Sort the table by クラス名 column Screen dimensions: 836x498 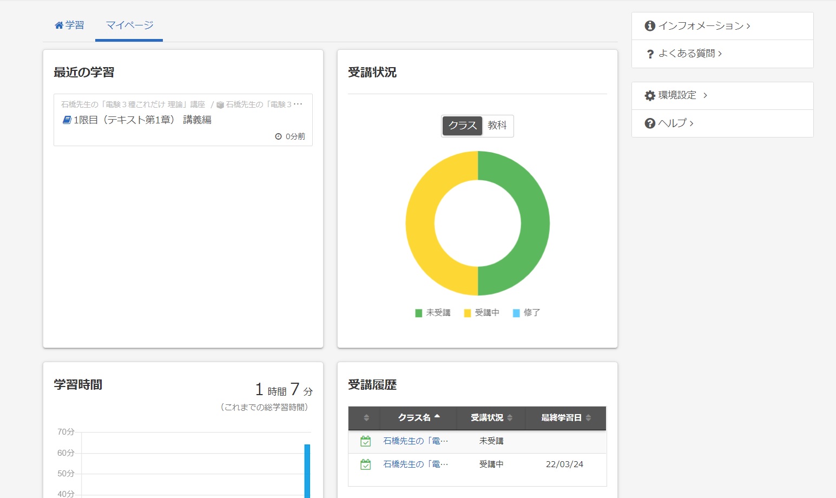419,418
